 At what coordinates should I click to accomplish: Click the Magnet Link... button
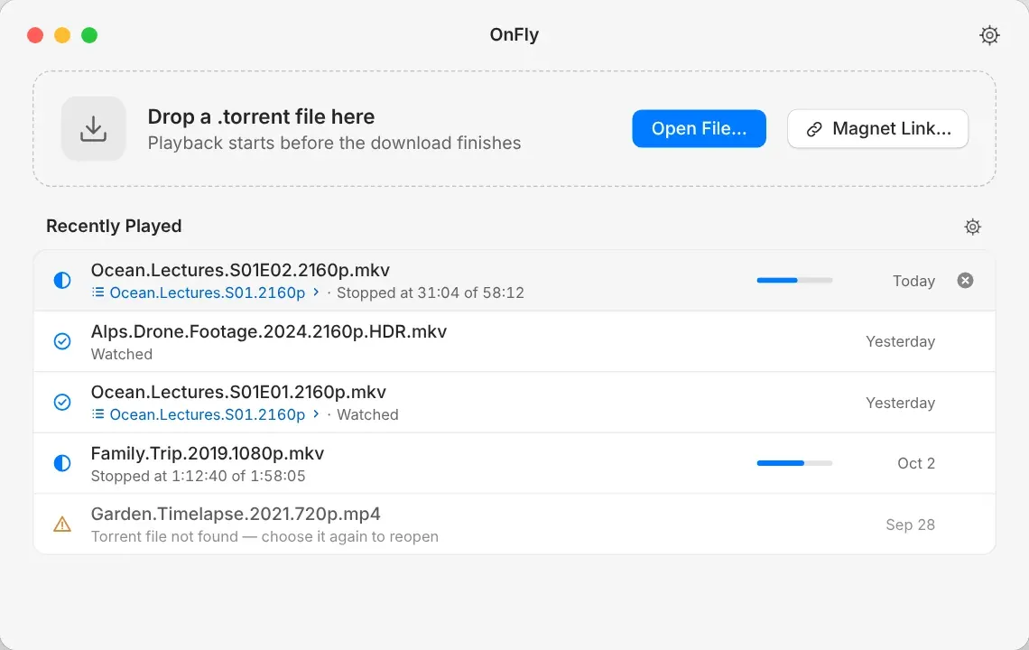[x=878, y=129]
